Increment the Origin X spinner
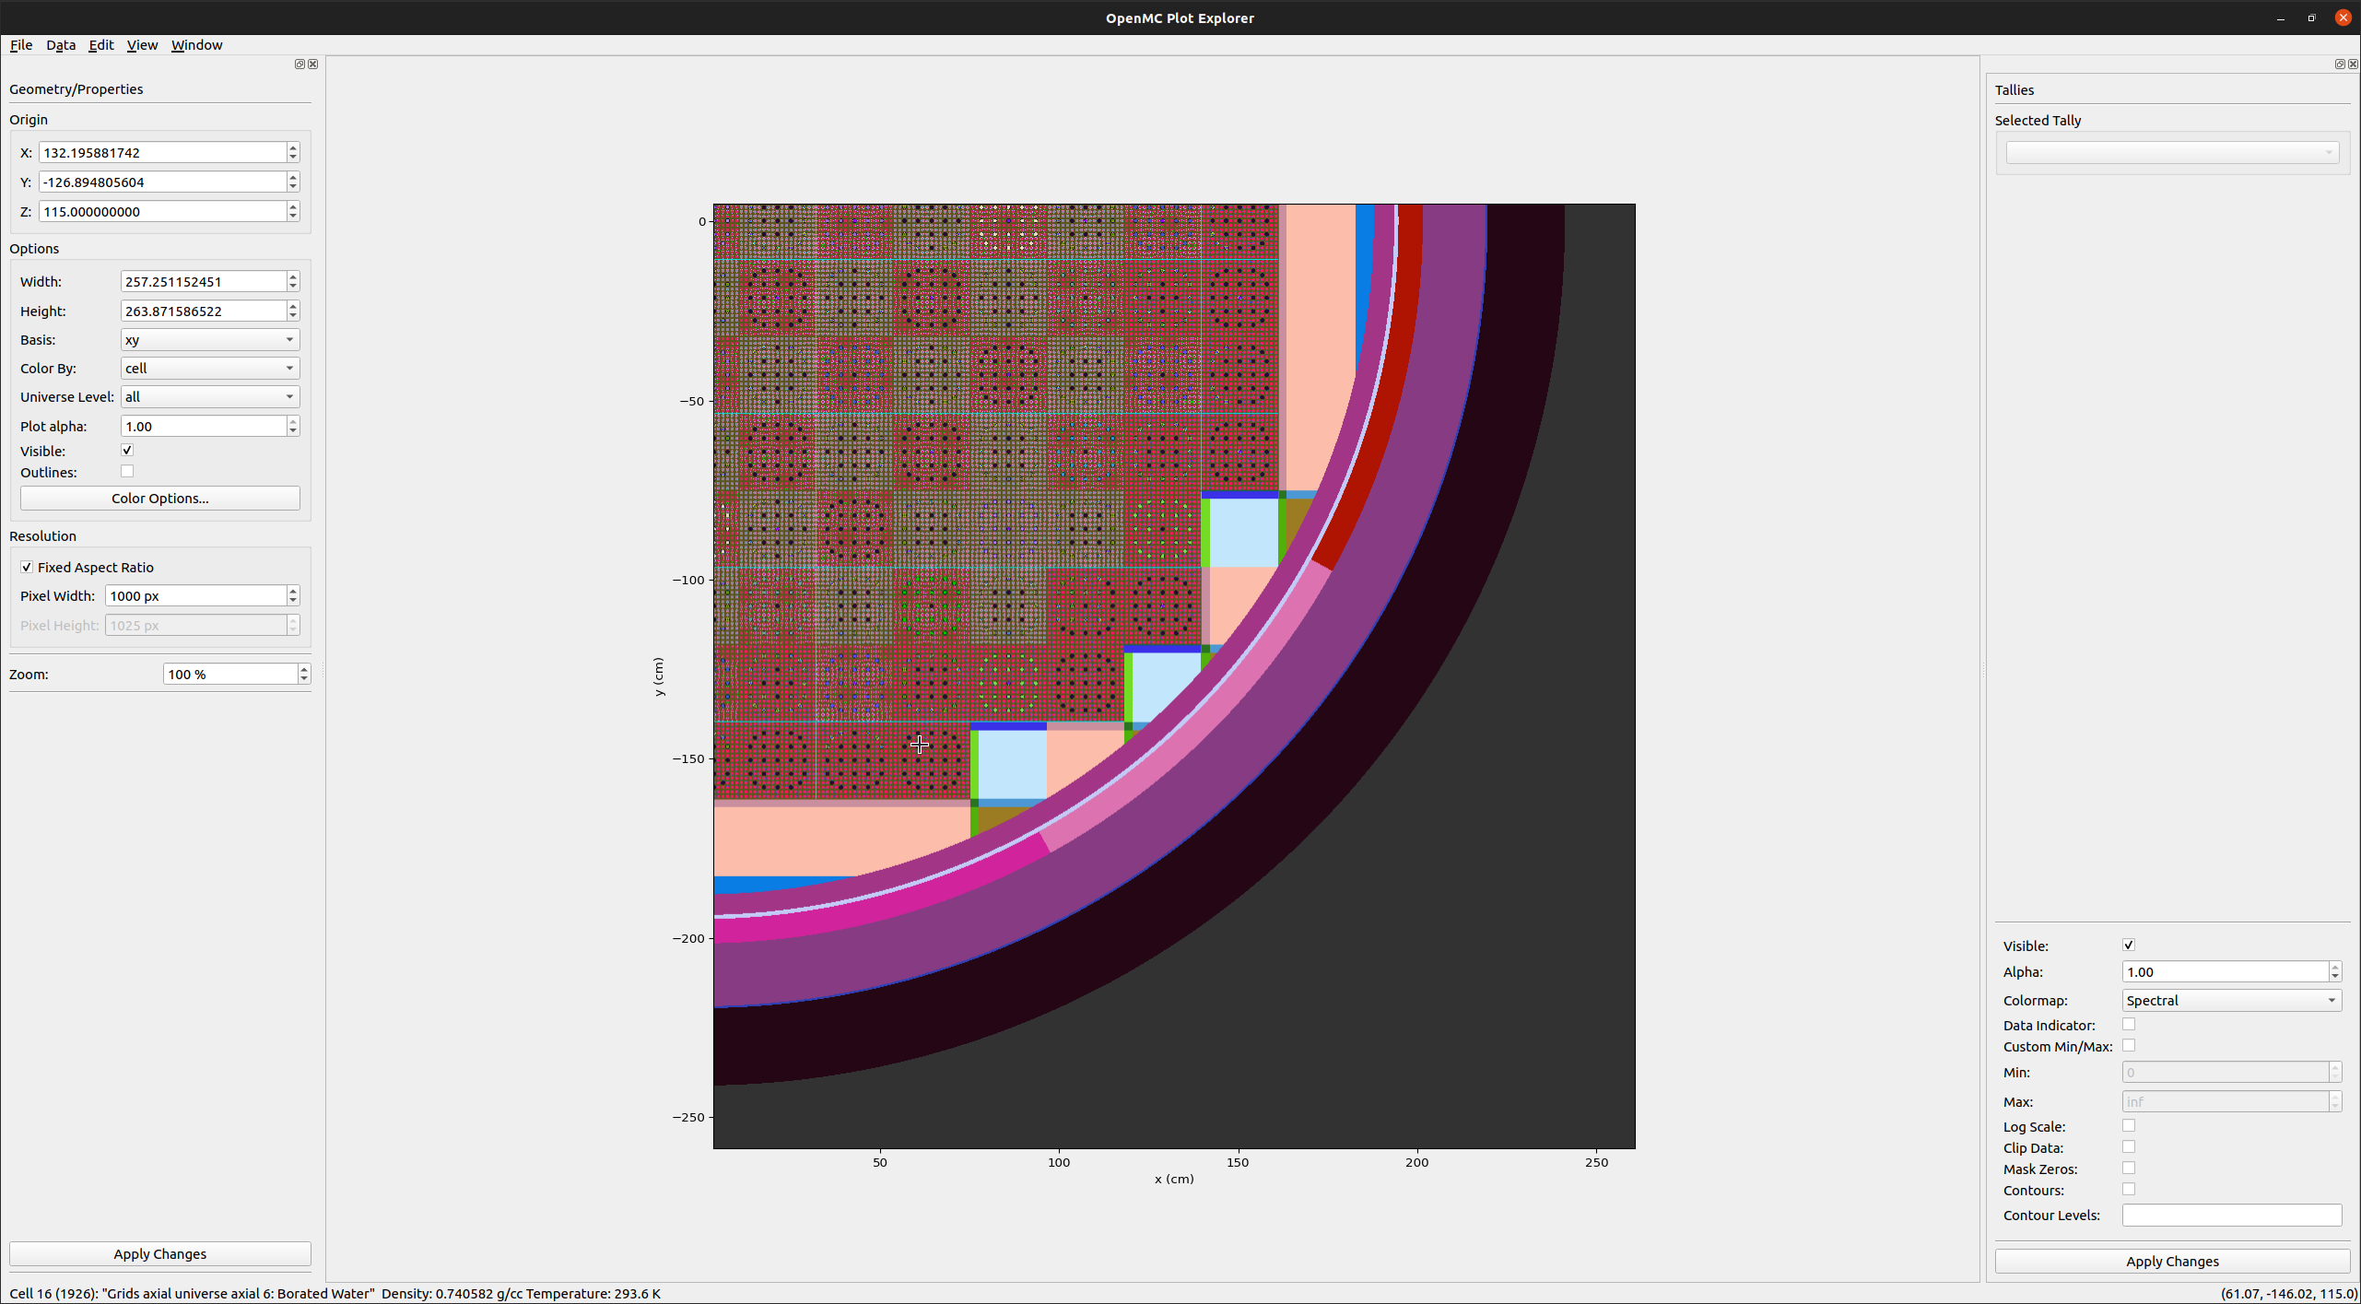Image resolution: width=2361 pixels, height=1304 pixels. 293,147
